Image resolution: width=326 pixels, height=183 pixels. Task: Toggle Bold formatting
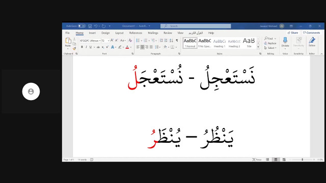tap(82, 47)
